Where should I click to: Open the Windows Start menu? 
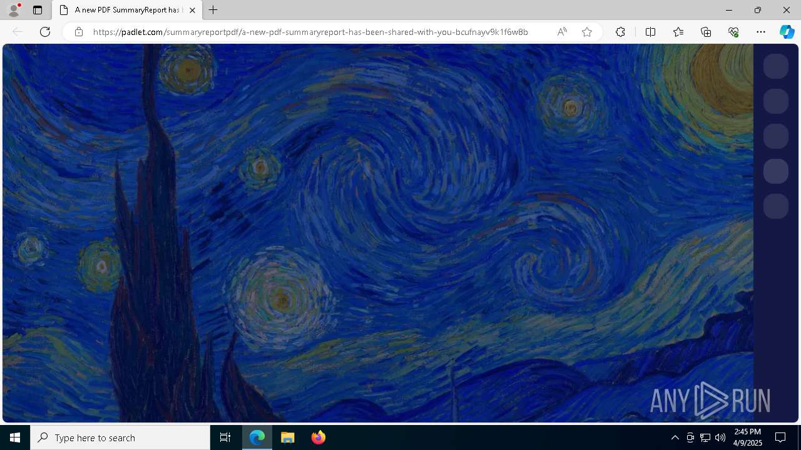[x=15, y=437]
